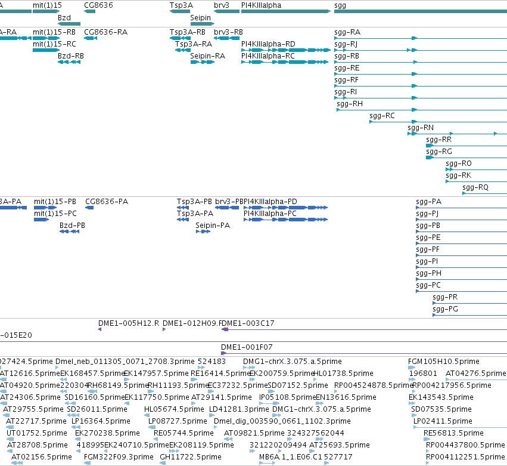
Task: Click transcript sgg-RA
Action: click(x=421, y=38)
